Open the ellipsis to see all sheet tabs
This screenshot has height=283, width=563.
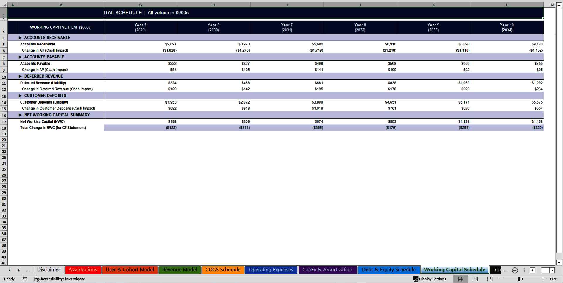pos(28,270)
